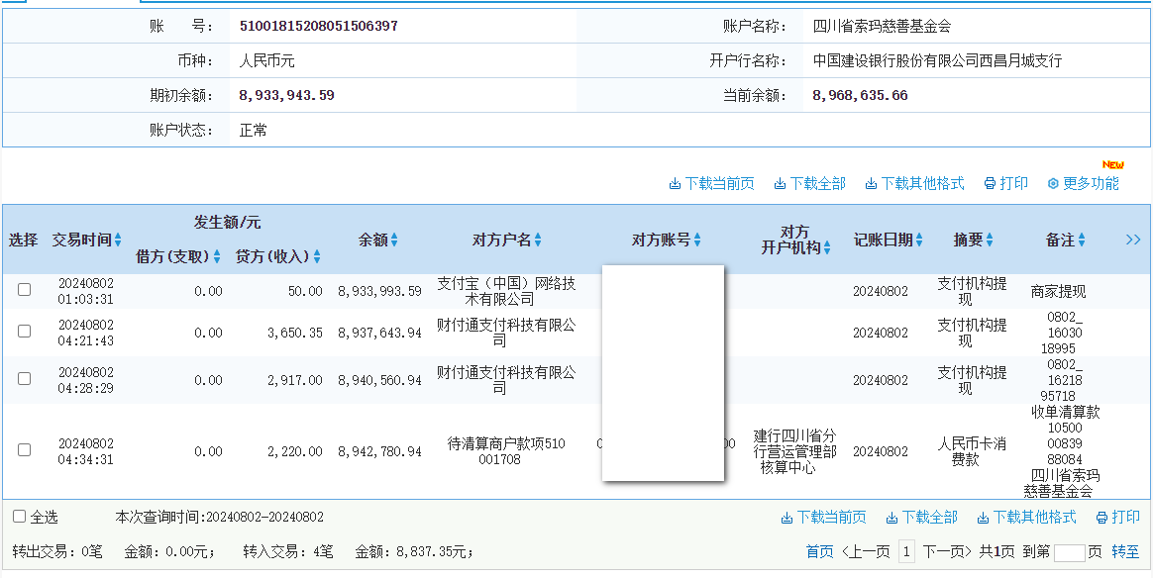
Task: Click 建行四川省分行营运管理部核算中心 cell
Action: coord(795,451)
